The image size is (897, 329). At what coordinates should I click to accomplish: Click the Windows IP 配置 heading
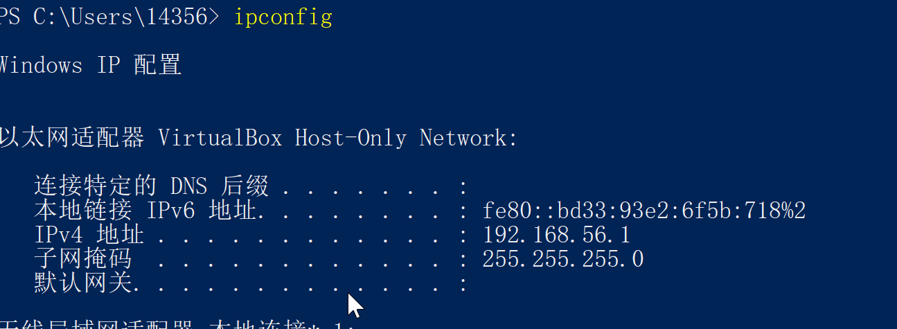pos(90,66)
